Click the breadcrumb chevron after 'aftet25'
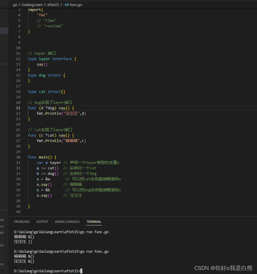This screenshot has width=257, height=274. pos(61,5)
